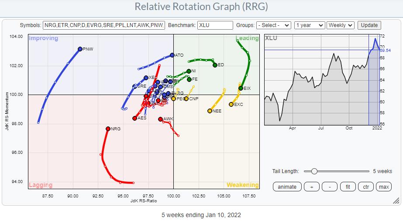The height and width of the screenshot is (221, 403).
Task: Open the Weekly interval dropdown
Action: tap(341, 25)
